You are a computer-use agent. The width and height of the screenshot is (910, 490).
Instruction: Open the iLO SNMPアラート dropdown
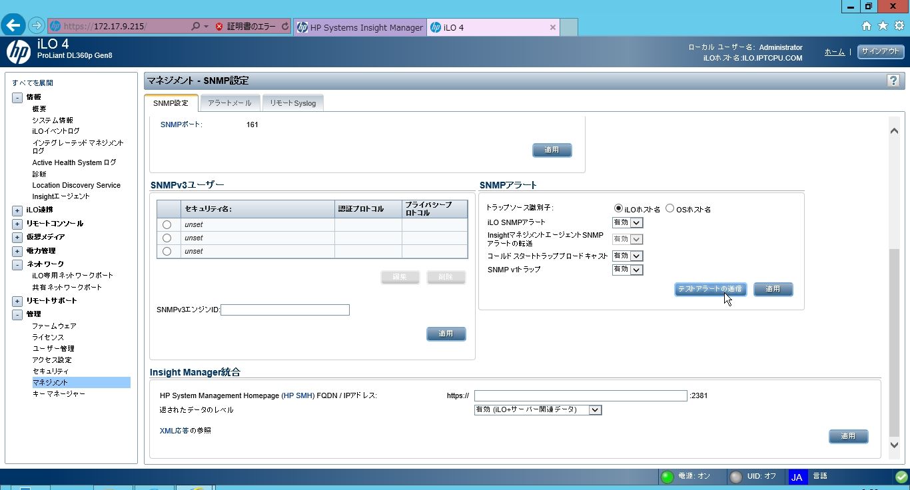(x=628, y=222)
